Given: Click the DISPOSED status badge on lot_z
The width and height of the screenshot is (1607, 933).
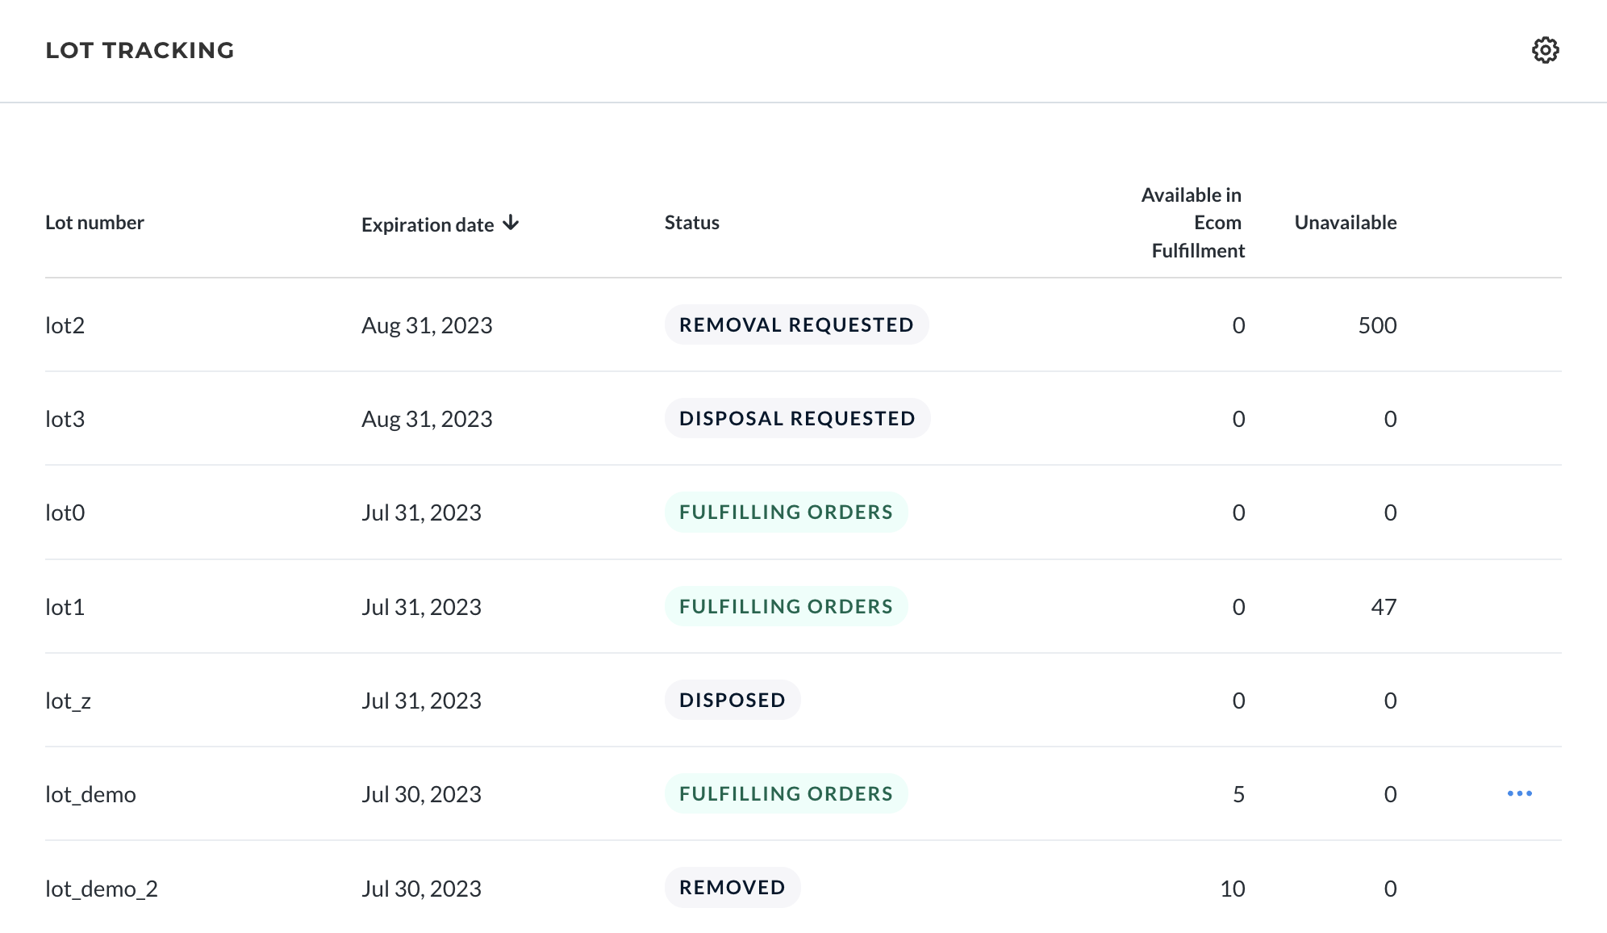Looking at the screenshot, I should click(x=732, y=700).
